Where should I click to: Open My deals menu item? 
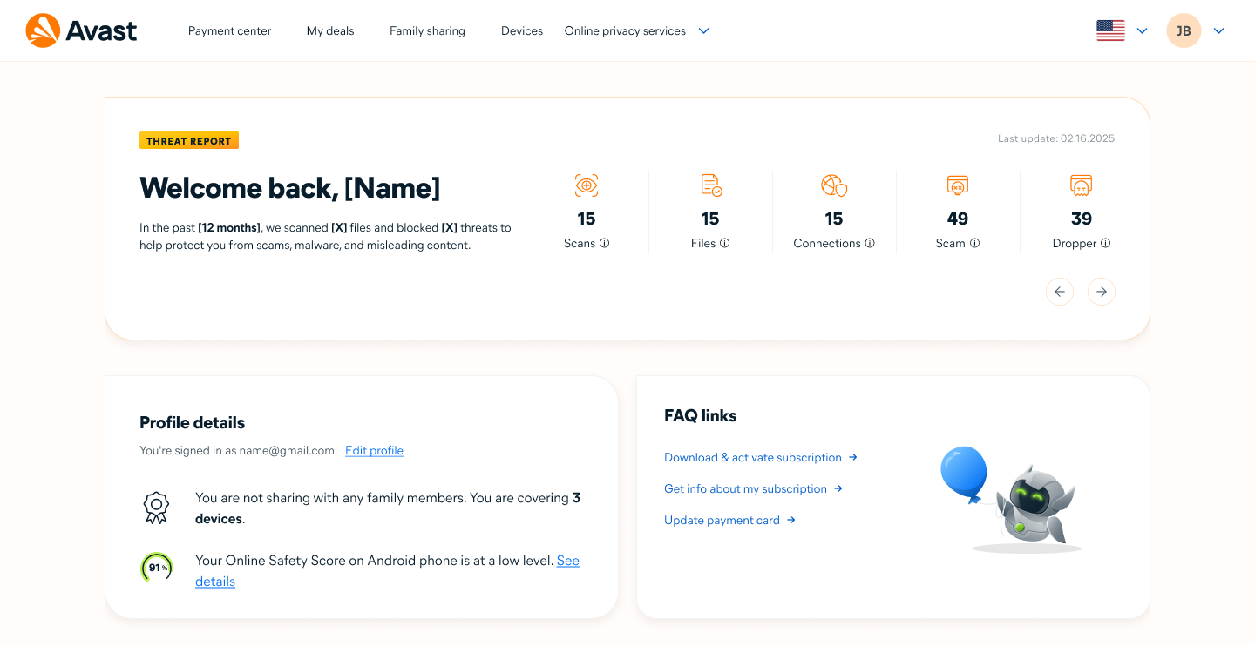(330, 30)
